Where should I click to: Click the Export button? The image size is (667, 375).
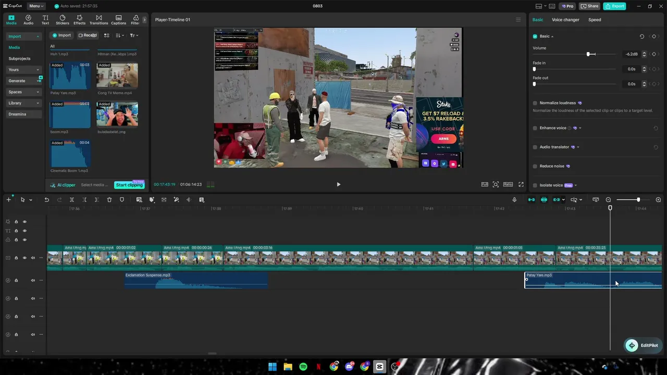pyautogui.click(x=614, y=6)
